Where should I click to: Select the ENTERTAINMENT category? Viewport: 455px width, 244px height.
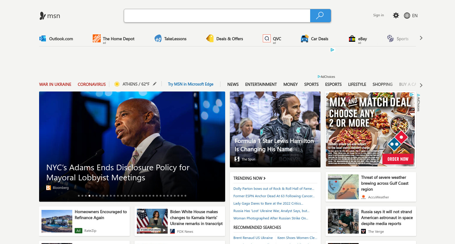coord(261,84)
